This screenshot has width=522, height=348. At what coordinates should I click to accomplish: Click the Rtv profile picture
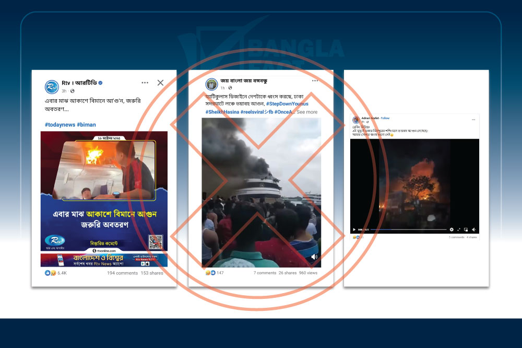click(x=52, y=87)
